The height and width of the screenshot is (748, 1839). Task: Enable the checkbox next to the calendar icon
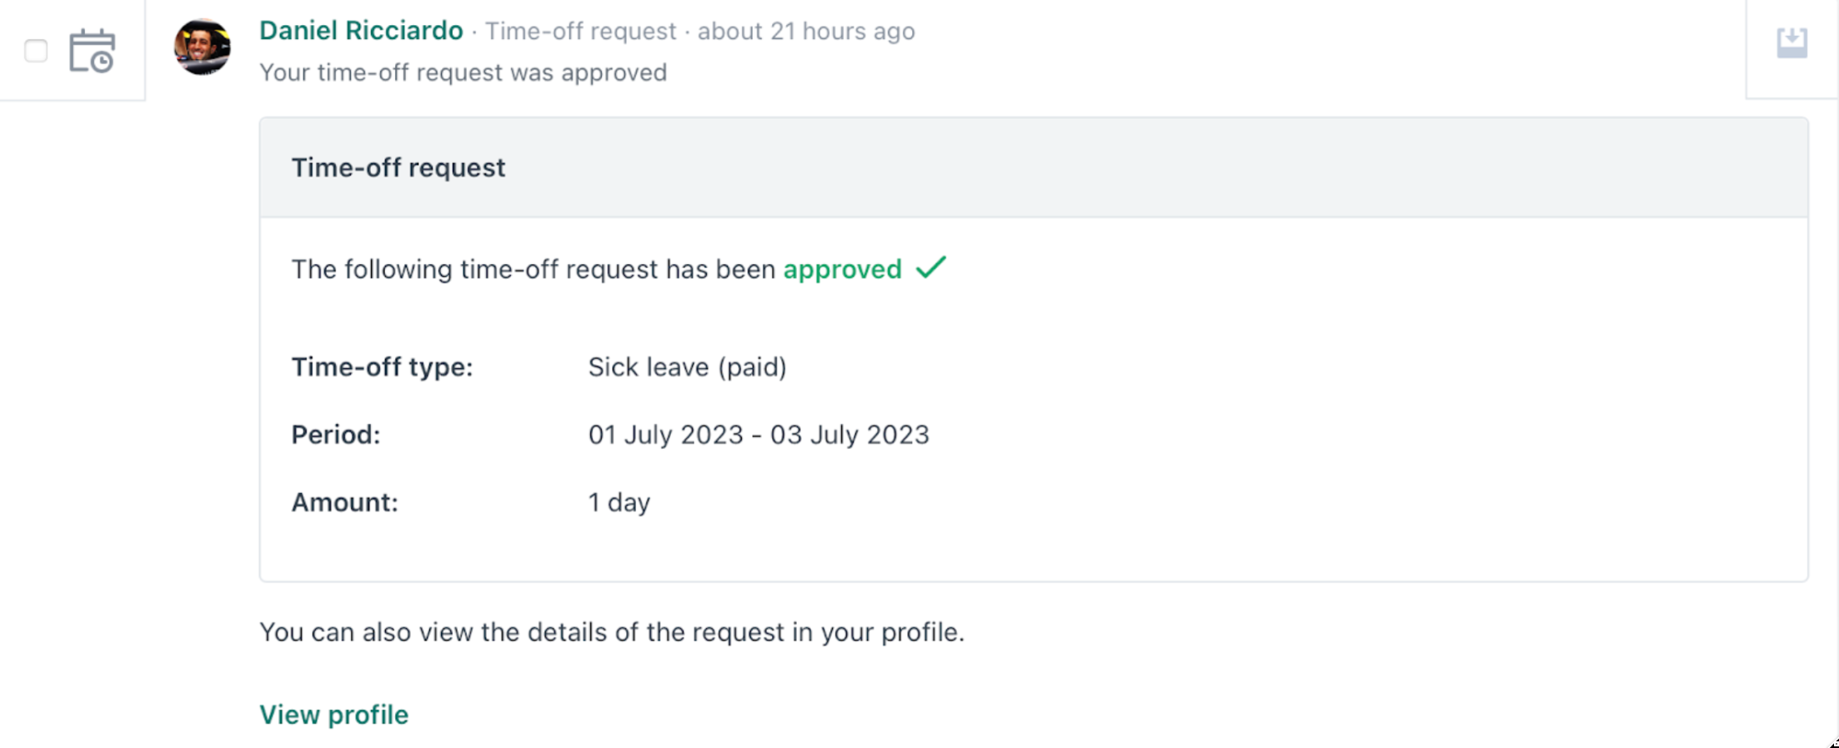pyautogui.click(x=35, y=52)
